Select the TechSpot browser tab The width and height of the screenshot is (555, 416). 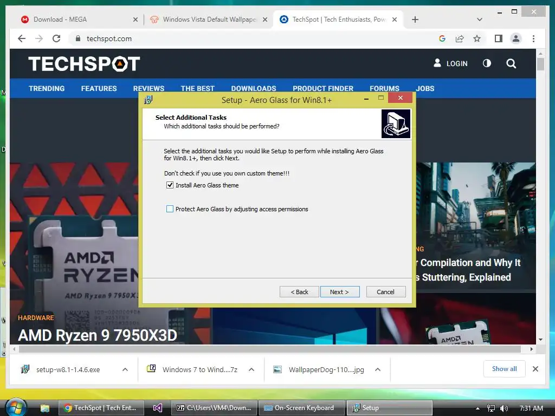pyautogui.click(x=339, y=19)
